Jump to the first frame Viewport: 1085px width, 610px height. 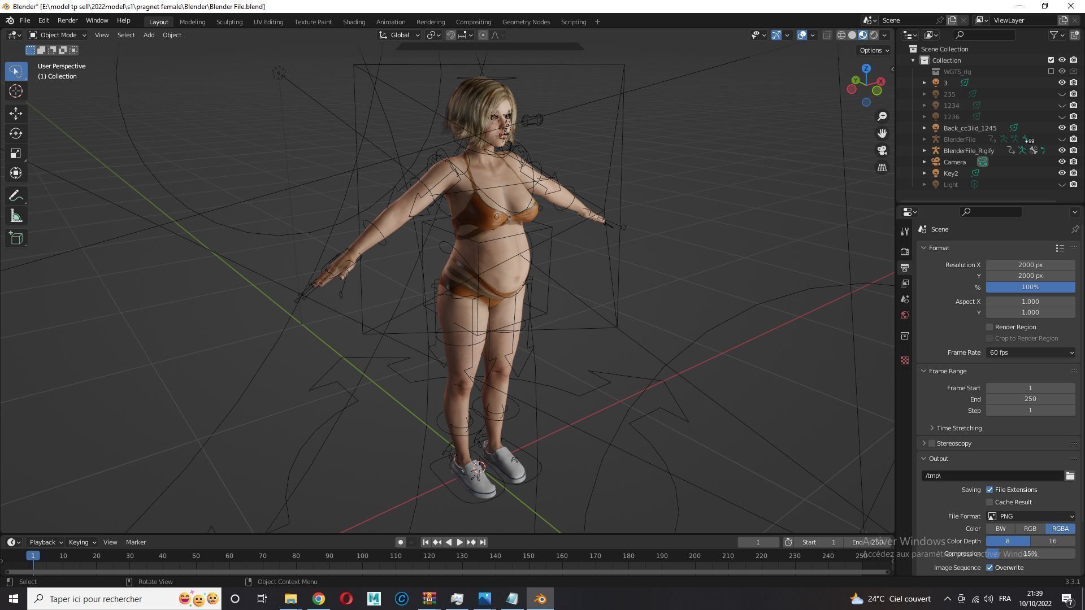coord(426,542)
